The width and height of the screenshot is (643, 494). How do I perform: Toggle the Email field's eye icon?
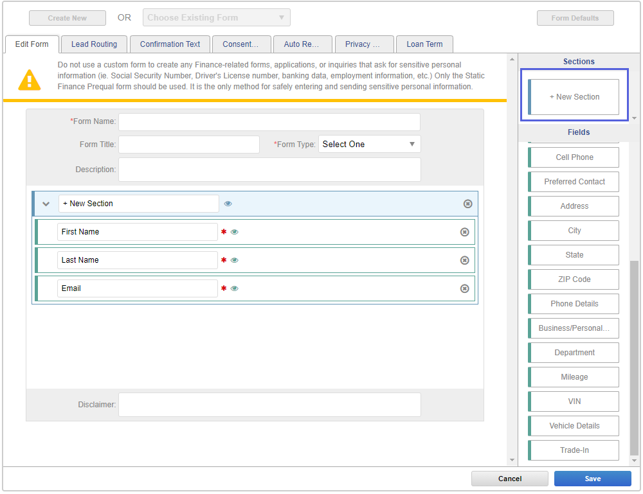coord(235,288)
